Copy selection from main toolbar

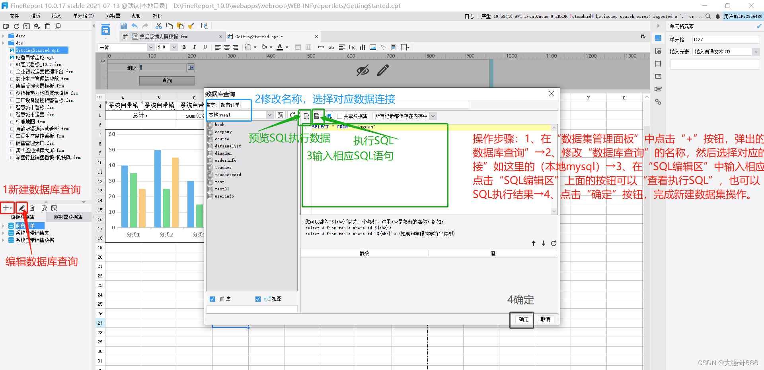170,26
